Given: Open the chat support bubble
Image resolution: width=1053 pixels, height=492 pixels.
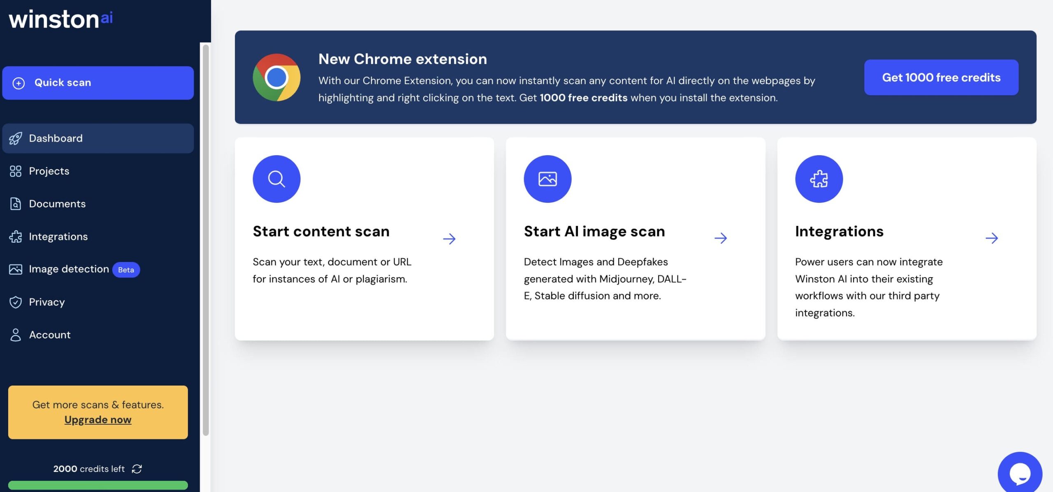Looking at the screenshot, I should click(x=1020, y=473).
